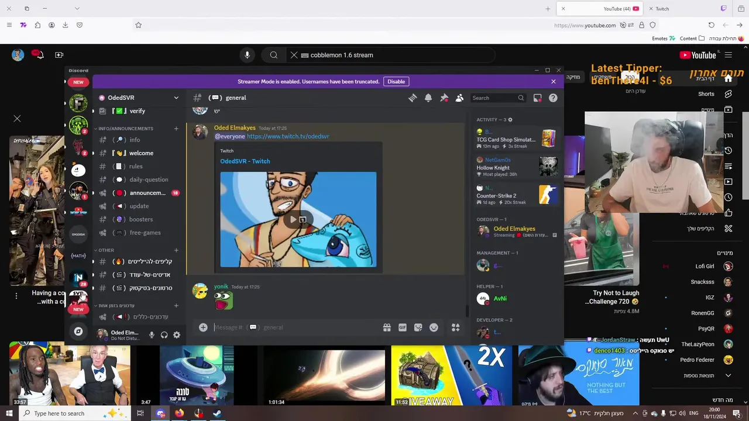Open the Apps launcher in message bar
Image resolution: width=749 pixels, height=421 pixels.
pyautogui.click(x=455, y=327)
